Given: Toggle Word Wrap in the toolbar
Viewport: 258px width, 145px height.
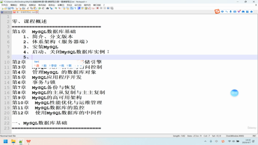Looking at the screenshot, I should [72, 8].
